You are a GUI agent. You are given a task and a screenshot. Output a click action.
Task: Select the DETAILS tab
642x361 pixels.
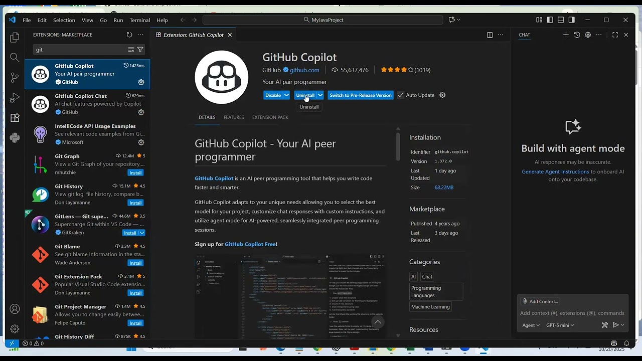[207, 117]
